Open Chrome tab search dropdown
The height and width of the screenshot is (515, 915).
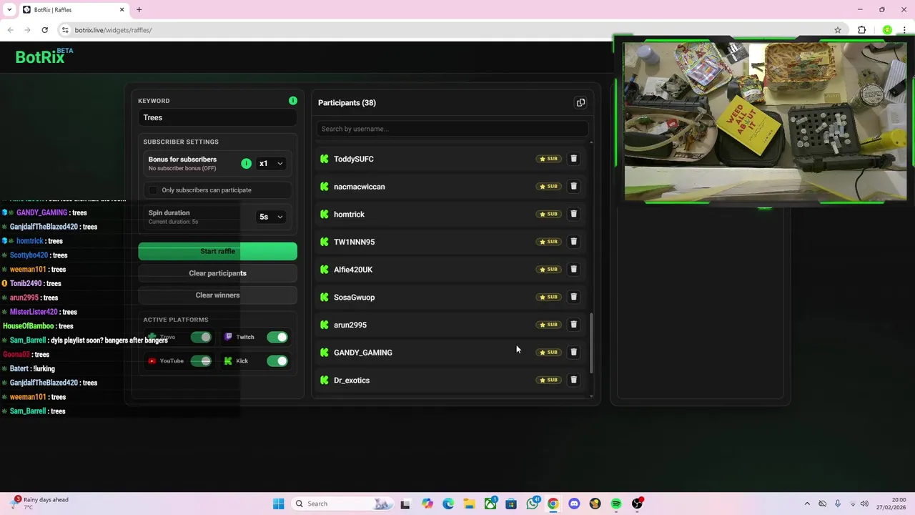[x=9, y=9]
